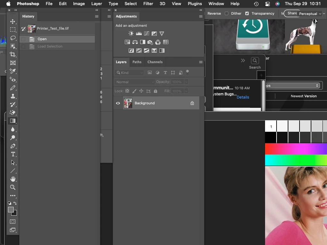Image resolution: width=327 pixels, height=245 pixels.
Task: Select the Magic Eraser tool
Action: (x=13, y=113)
